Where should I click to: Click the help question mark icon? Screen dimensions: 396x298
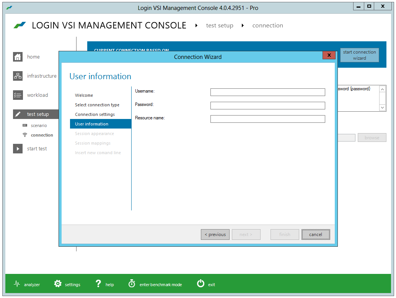pos(98,283)
